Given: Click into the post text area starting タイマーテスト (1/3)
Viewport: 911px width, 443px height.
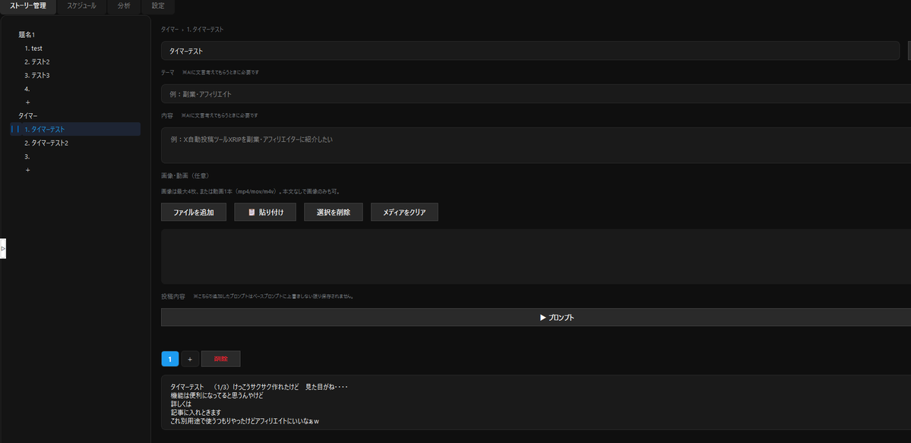Looking at the screenshot, I should click(536, 402).
